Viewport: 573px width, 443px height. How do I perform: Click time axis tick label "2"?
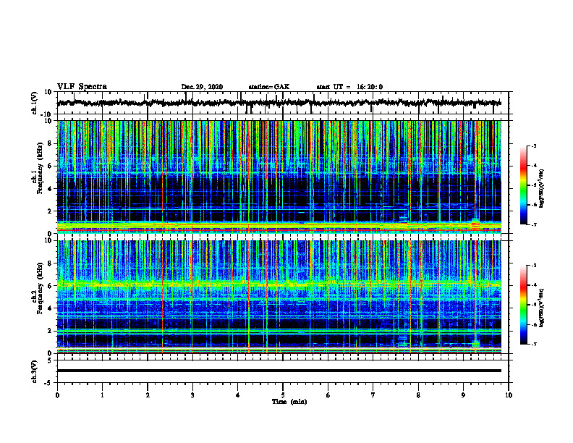tap(148, 395)
